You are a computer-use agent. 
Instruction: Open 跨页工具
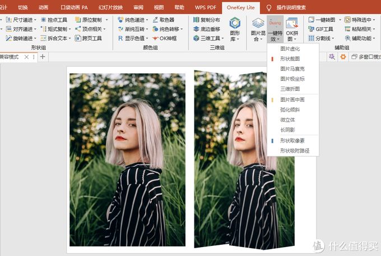click(x=88, y=38)
